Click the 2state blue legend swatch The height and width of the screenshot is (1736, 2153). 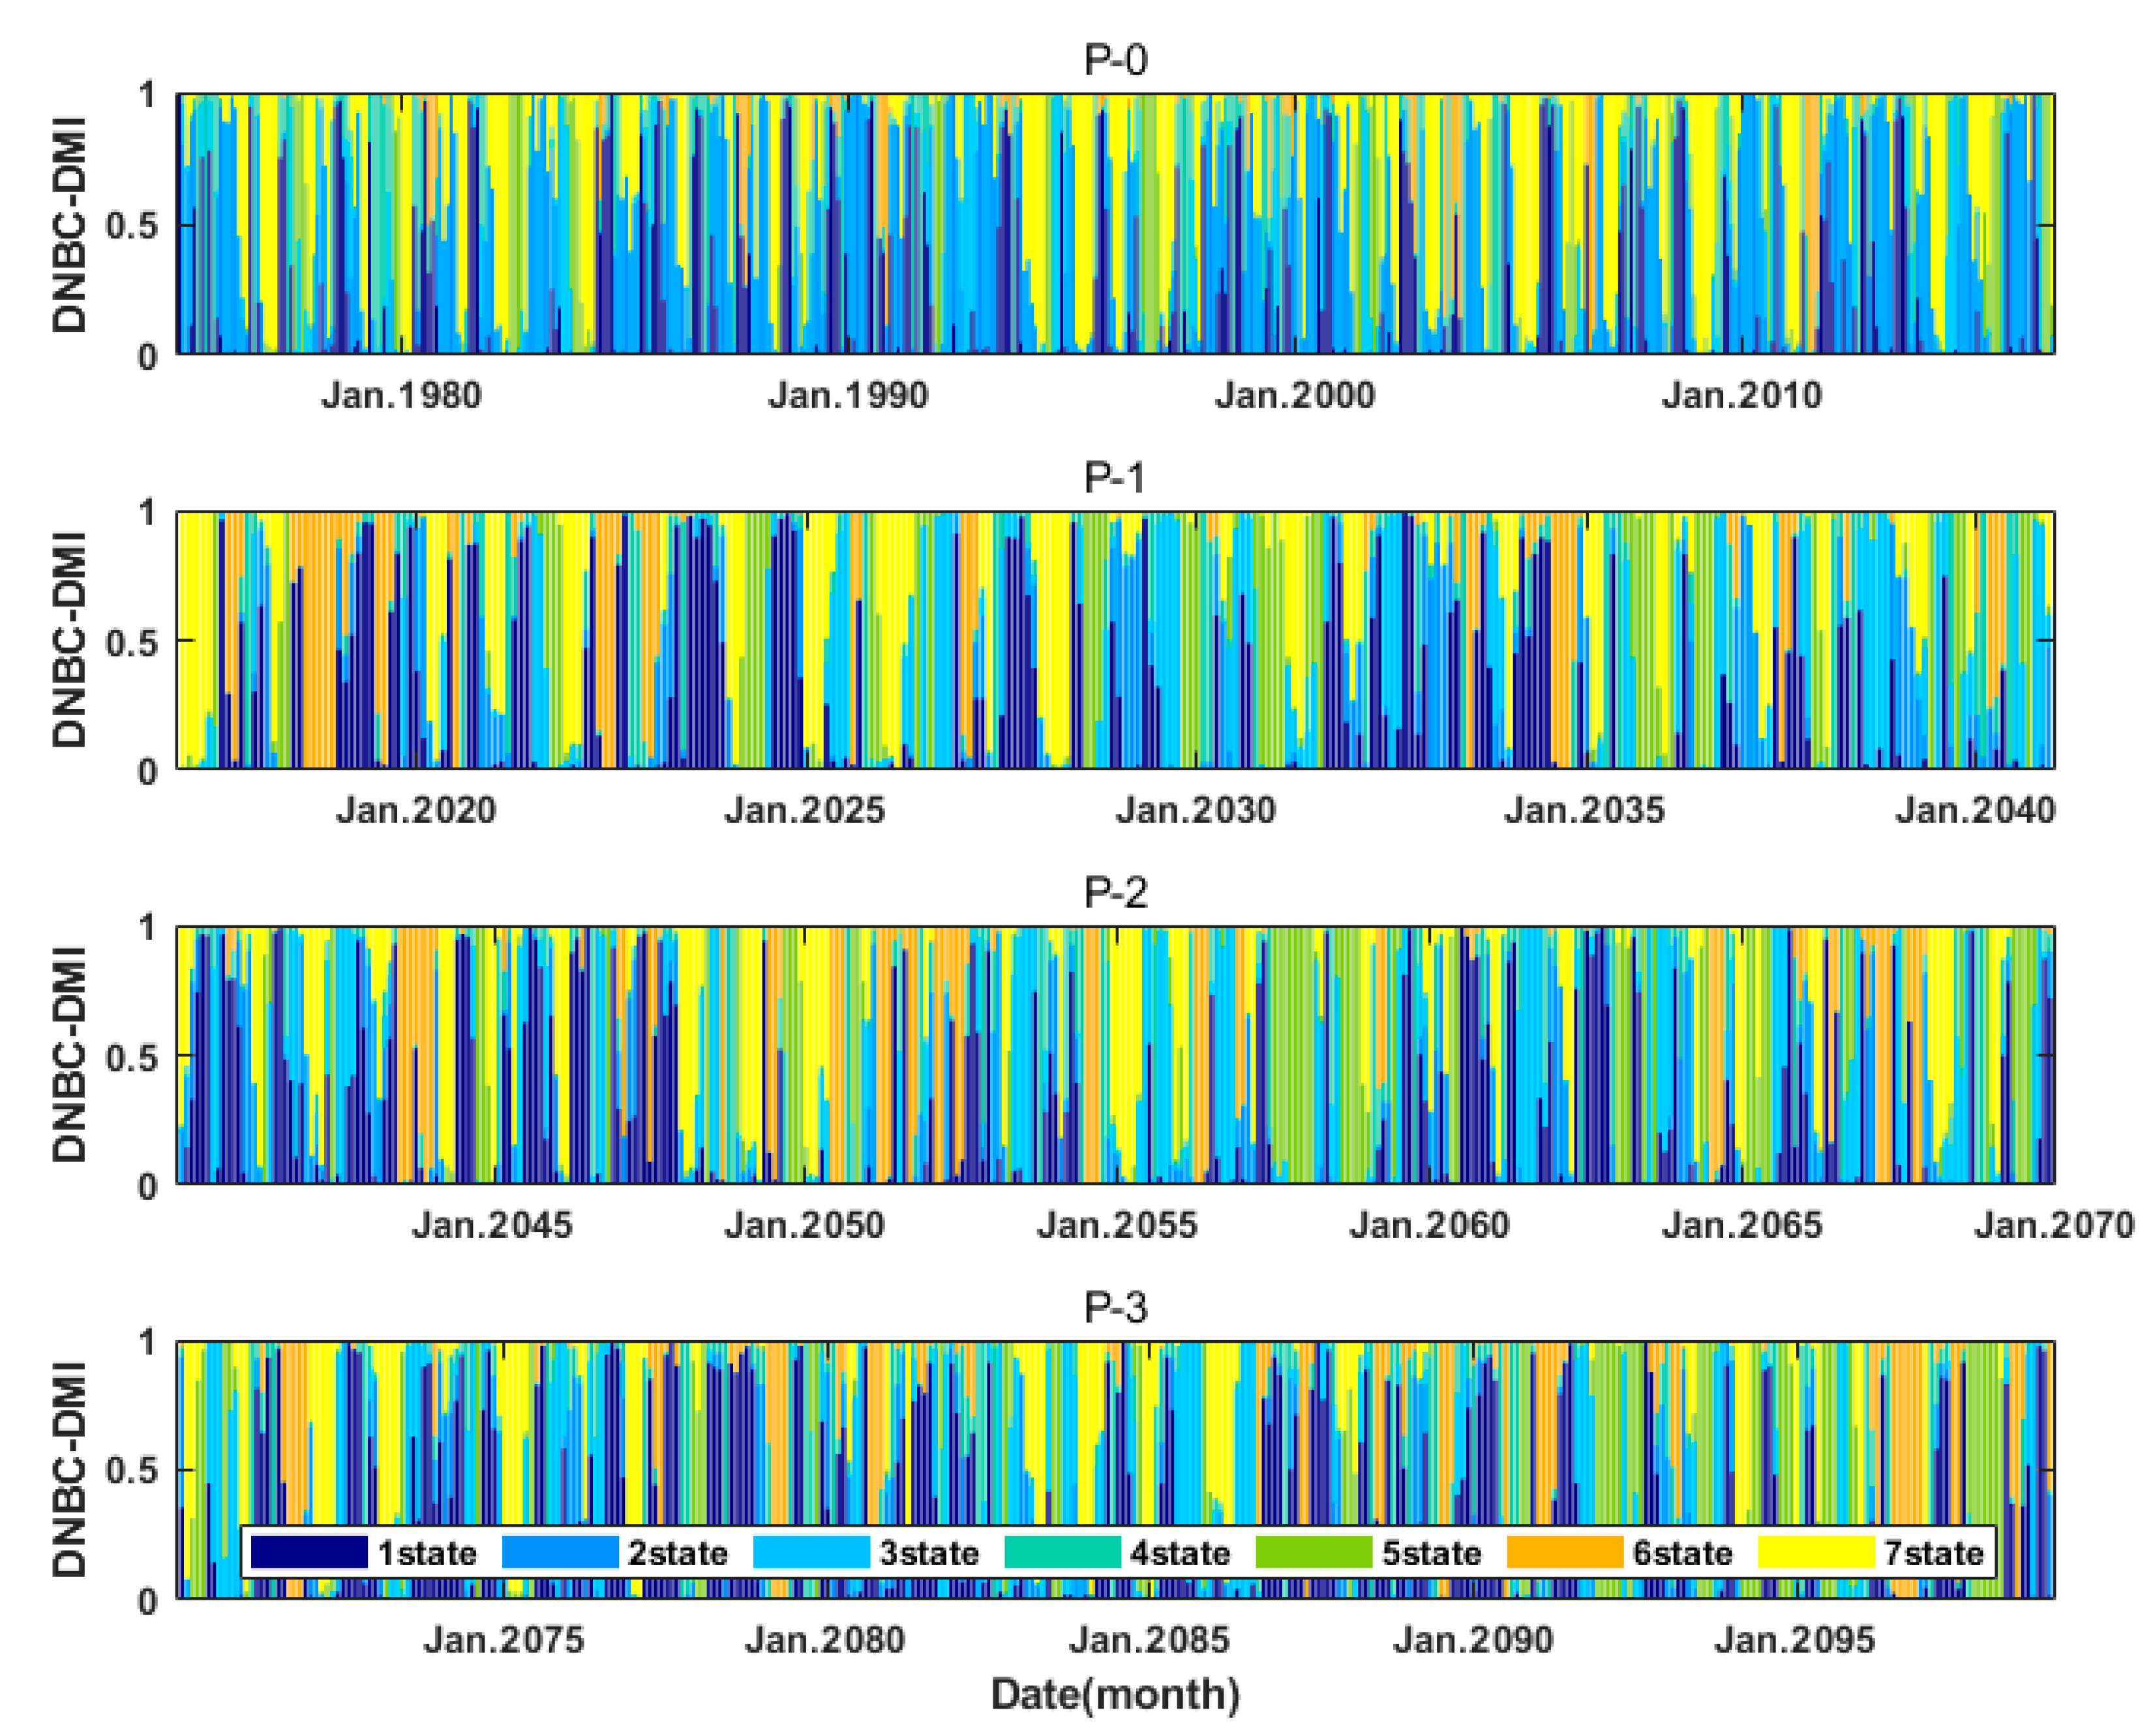[x=560, y=1551]
